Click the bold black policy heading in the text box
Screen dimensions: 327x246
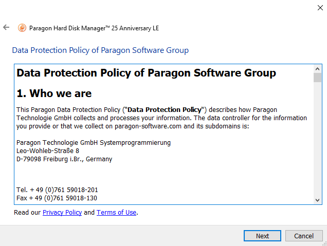point(147,73)
